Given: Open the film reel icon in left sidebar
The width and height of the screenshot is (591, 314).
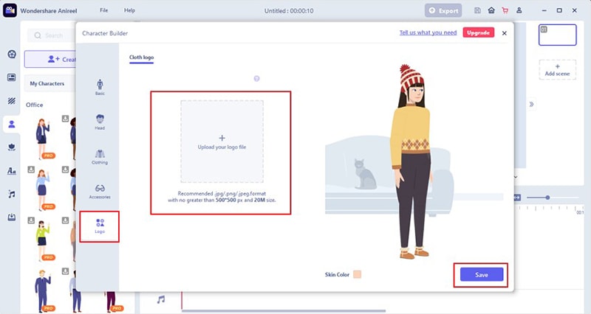Looking at the screenshot, I should coord(12,54).
